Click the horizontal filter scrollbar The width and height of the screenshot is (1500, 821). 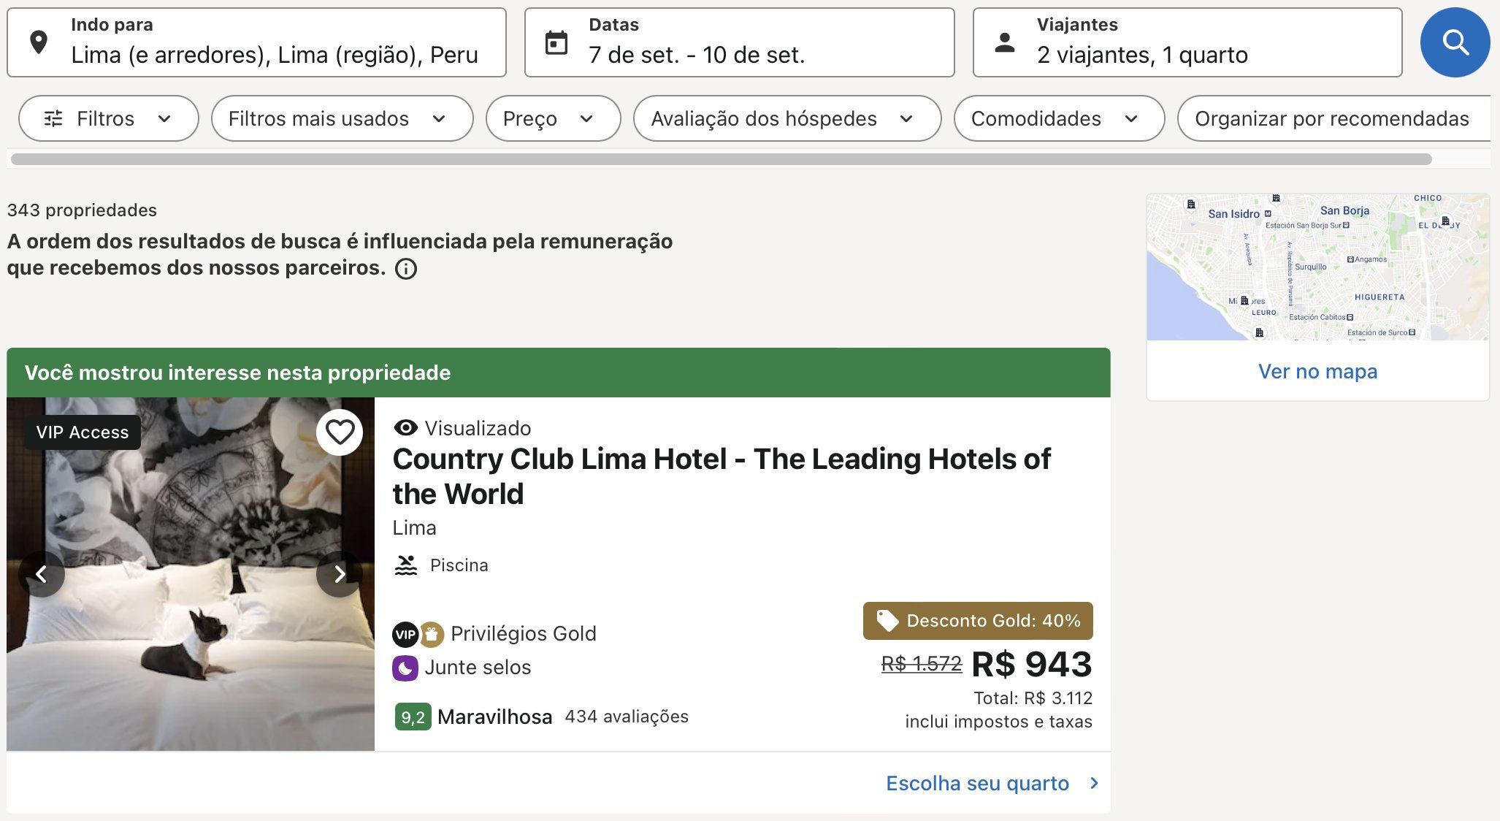721,159
